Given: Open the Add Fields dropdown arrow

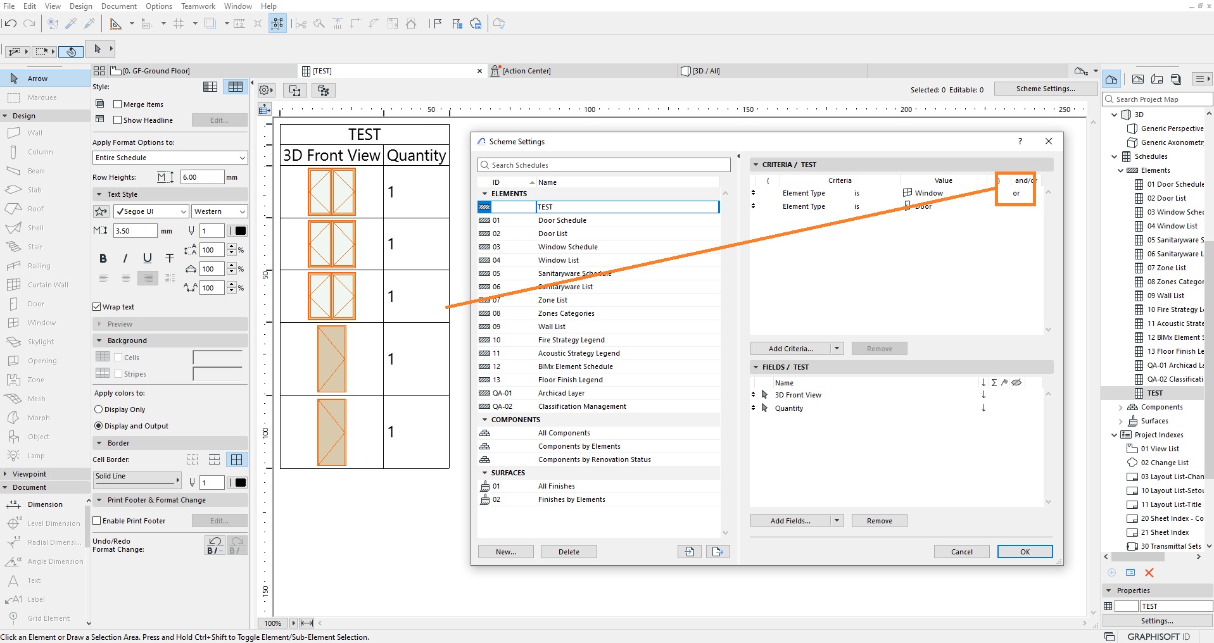Looking at the screenshot, I should pos(837,521).
